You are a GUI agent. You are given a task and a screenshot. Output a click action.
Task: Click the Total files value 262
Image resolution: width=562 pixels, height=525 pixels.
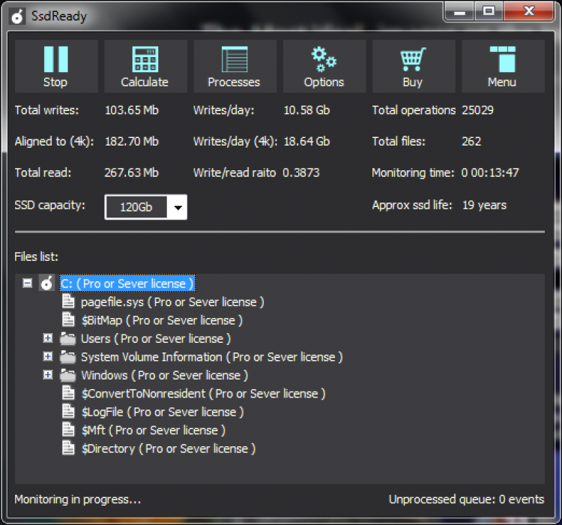(x=471, y=142)
